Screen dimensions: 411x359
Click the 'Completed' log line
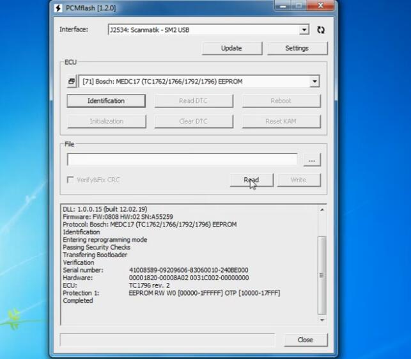[78, 301]
